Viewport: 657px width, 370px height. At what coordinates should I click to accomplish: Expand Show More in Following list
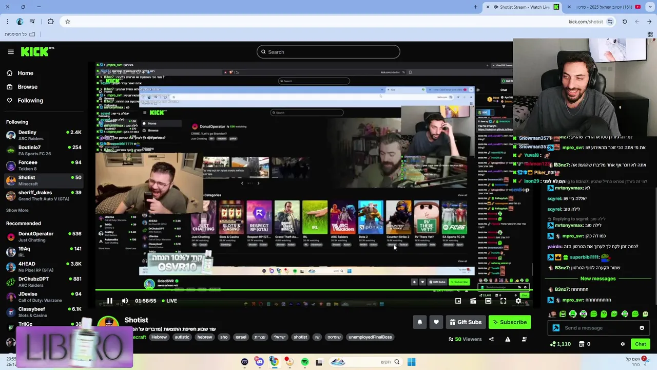coord(17,210)
